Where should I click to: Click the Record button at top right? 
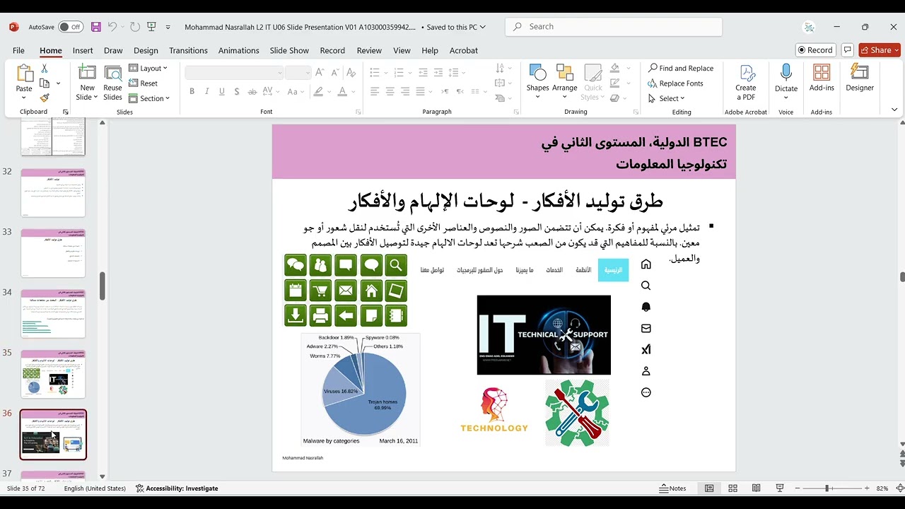click(815, 50)
